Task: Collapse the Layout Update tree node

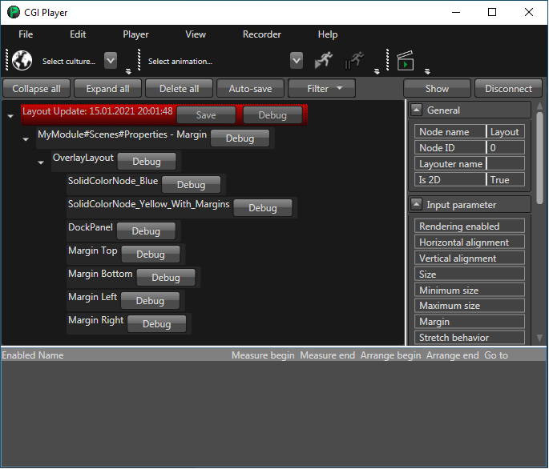Action: pyautogui.click(x=10, y=116)
